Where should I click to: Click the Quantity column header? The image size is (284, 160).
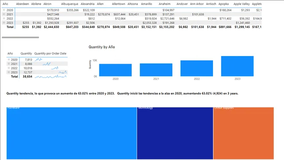click(x=26, y=53)
